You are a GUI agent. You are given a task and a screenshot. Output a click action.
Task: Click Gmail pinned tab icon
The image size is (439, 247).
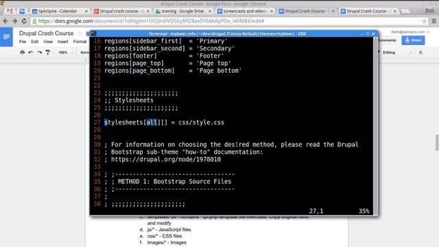[x=10, y=11]
